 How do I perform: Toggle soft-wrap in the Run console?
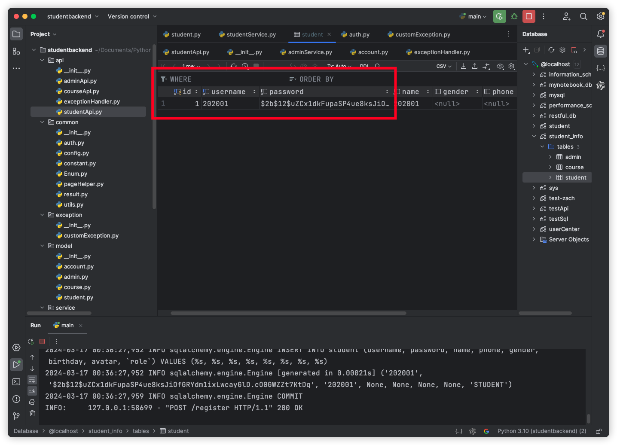click(32, 380)
